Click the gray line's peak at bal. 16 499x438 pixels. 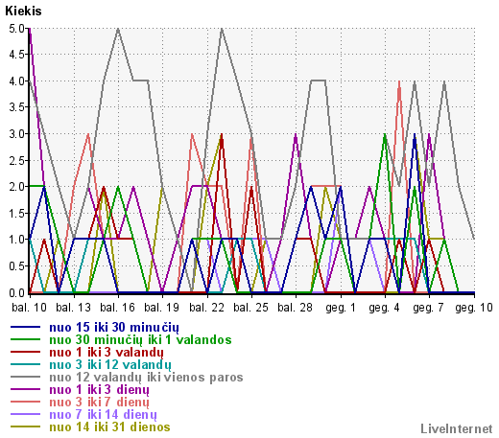click(x=118, y=29)
